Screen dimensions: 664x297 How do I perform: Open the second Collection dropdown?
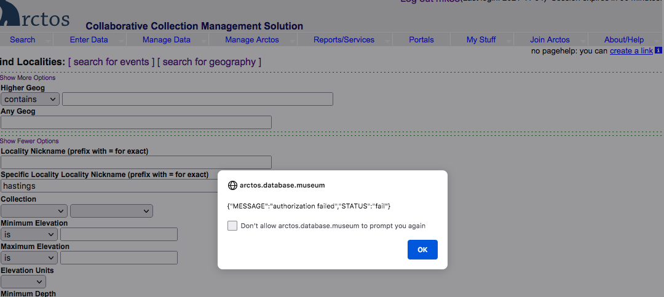111,211
